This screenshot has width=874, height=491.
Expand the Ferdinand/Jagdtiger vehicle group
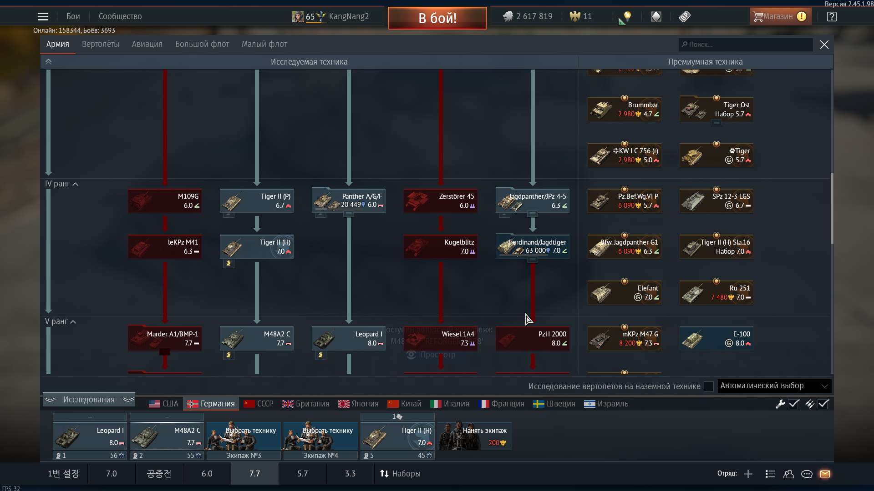click(x=533, y=261)
